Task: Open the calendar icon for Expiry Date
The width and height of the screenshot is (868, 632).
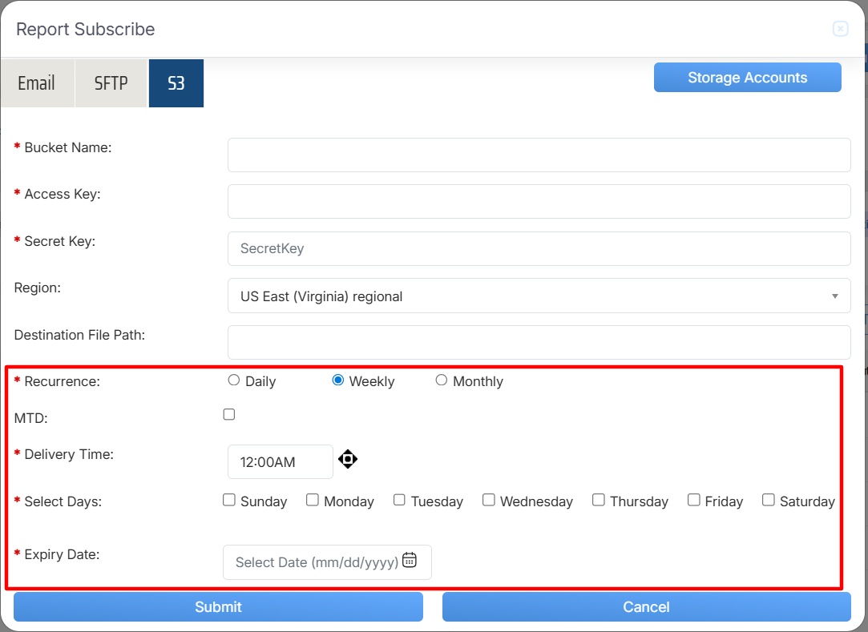Action: coord(410,561)
